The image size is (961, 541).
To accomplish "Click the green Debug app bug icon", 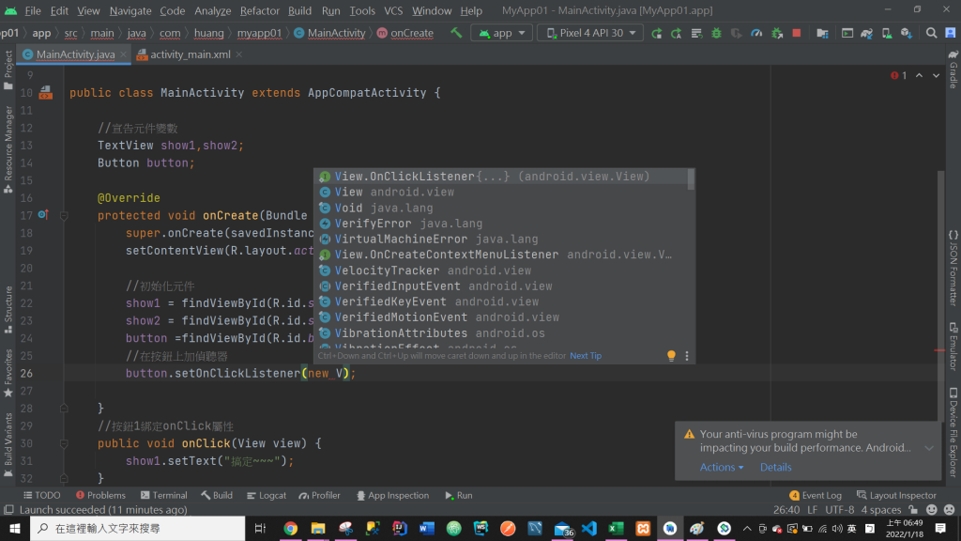I will point(716,33).
